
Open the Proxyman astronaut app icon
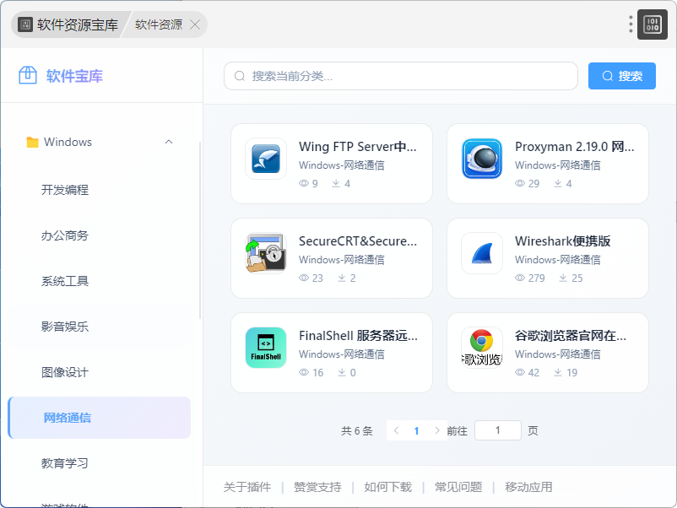(482, 159)
